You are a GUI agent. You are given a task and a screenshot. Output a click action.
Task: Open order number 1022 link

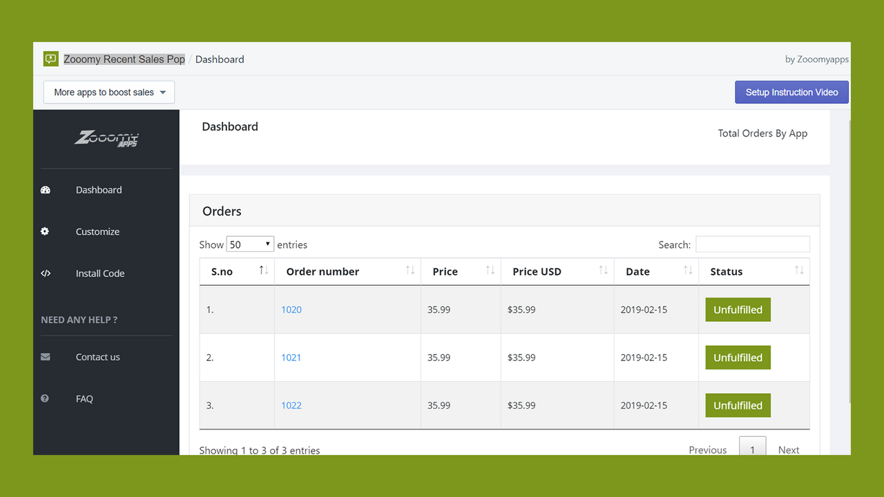point(291,405)
